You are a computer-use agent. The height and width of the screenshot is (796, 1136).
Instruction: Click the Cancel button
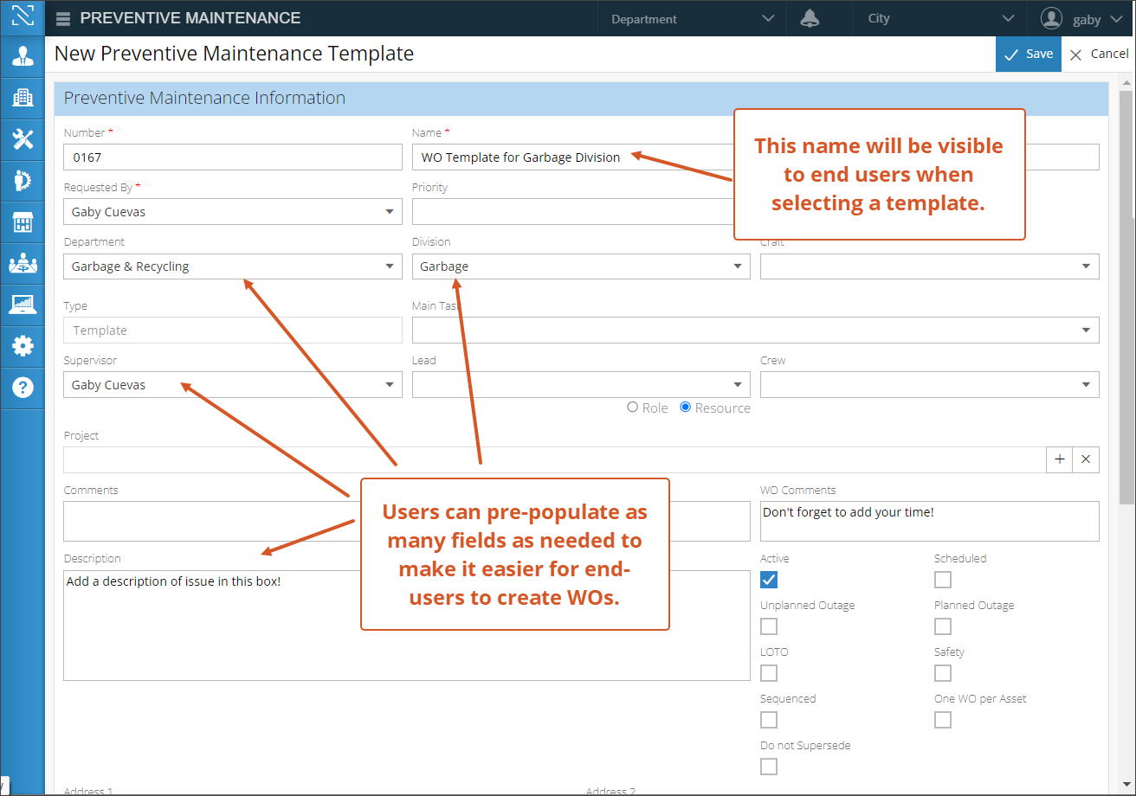tap(1099, 54)
